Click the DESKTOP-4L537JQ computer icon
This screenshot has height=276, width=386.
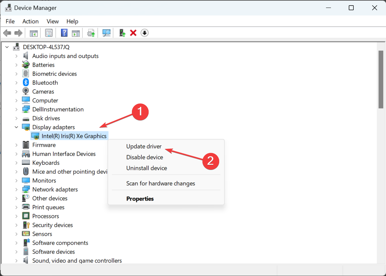point(16,47)
